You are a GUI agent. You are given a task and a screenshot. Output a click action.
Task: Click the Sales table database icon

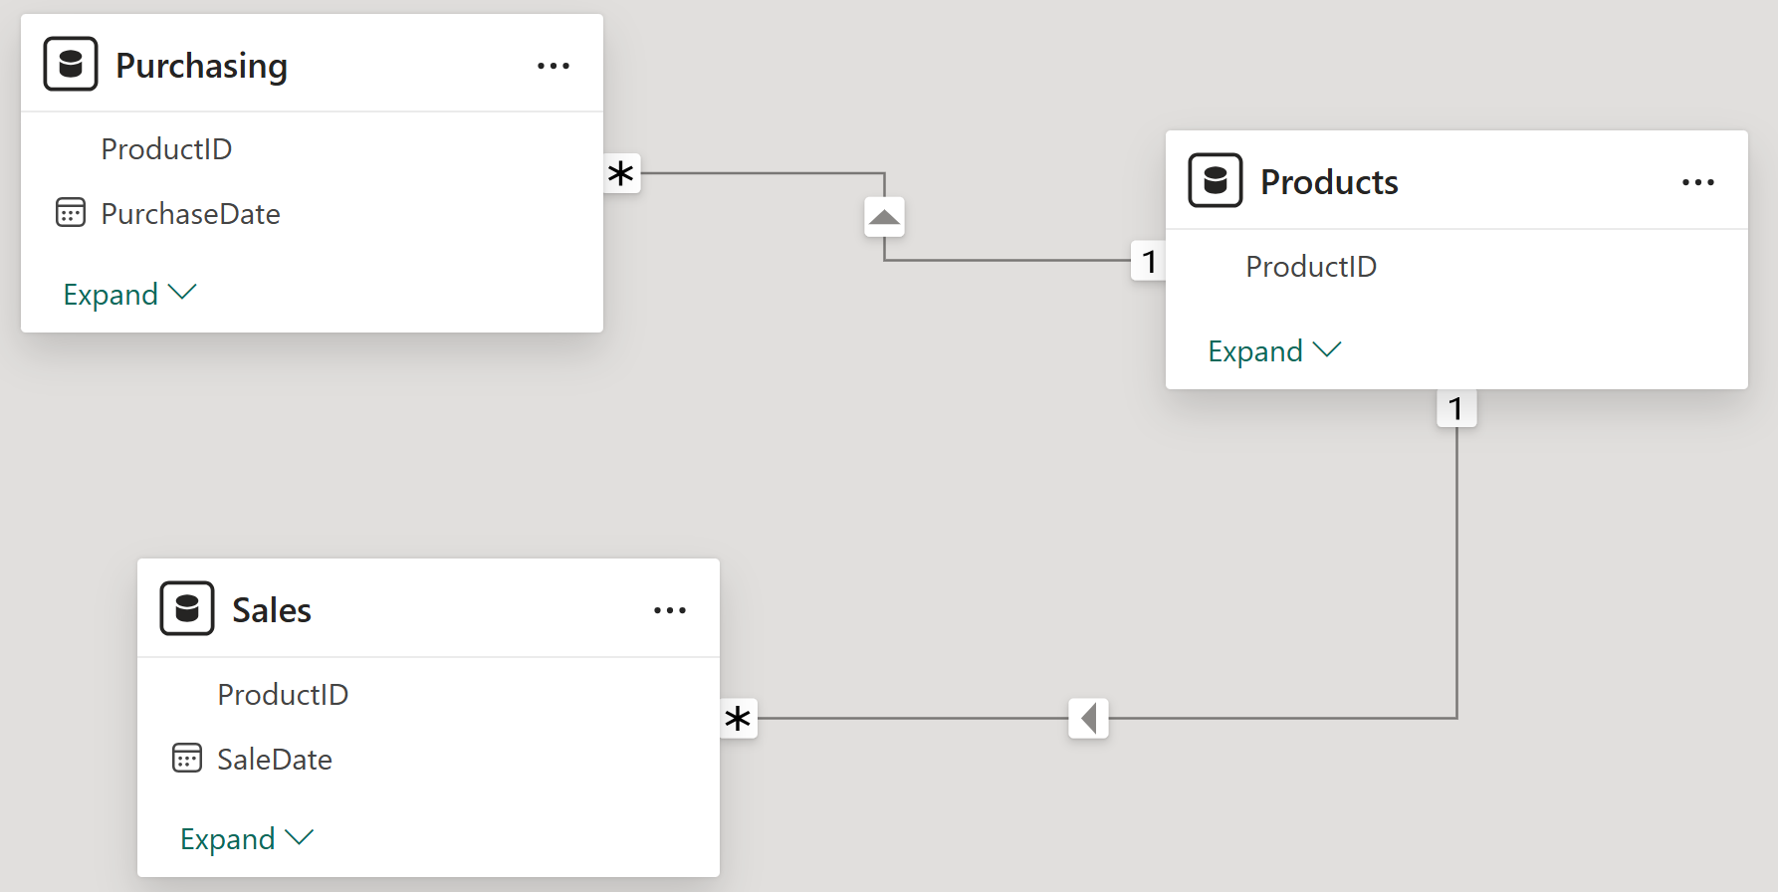187,608
